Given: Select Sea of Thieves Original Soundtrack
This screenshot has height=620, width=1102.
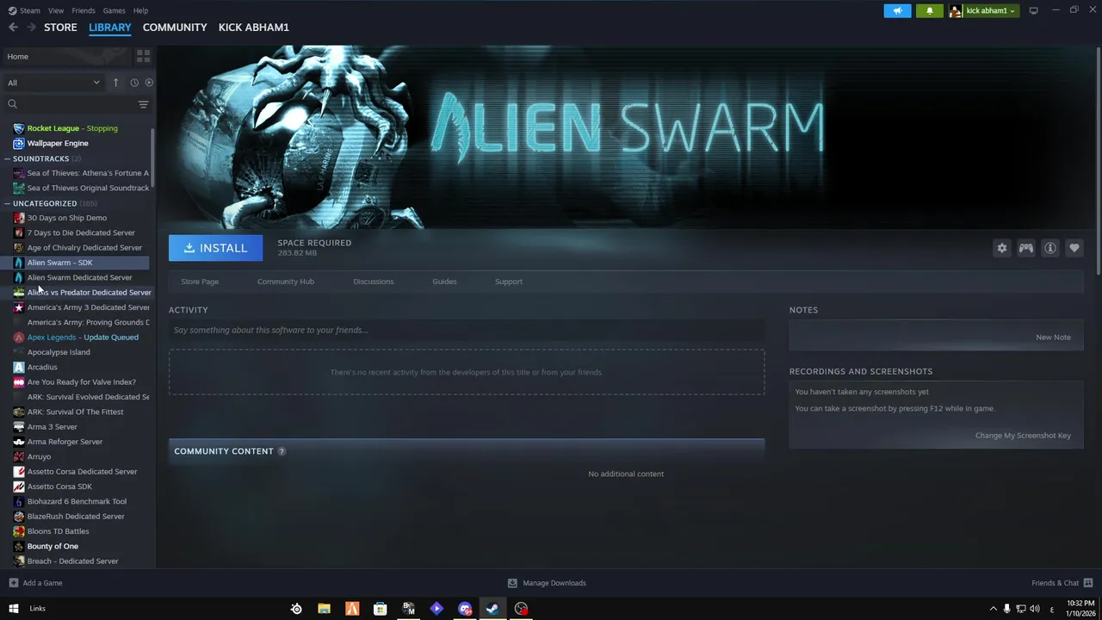Looking at the screenshot, I should tap(88, 188).
